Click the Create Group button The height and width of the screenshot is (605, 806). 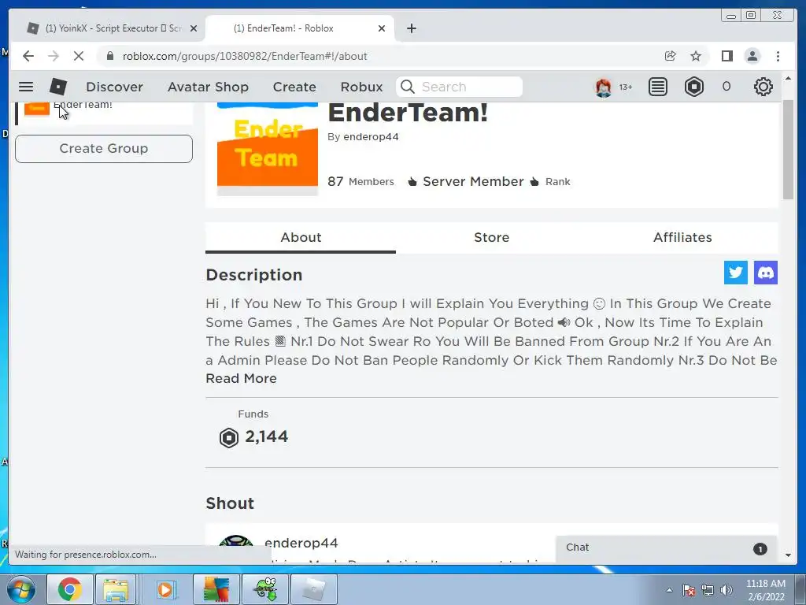pyautogui.click(x=104, y=149)
